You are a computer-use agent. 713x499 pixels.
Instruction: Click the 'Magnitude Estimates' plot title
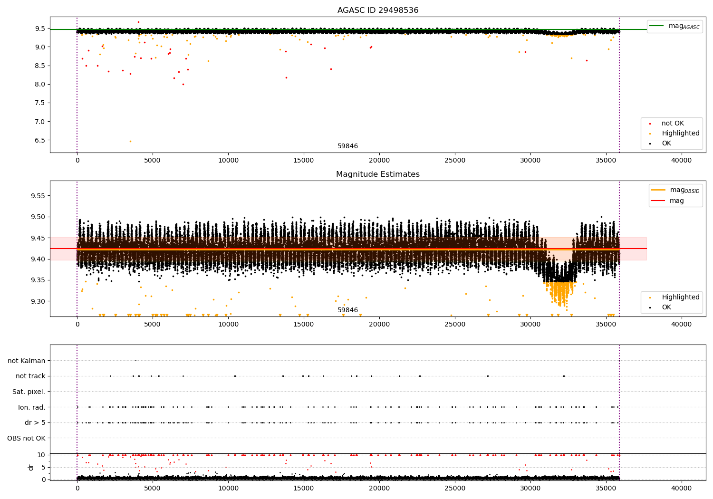pos(378,174)
